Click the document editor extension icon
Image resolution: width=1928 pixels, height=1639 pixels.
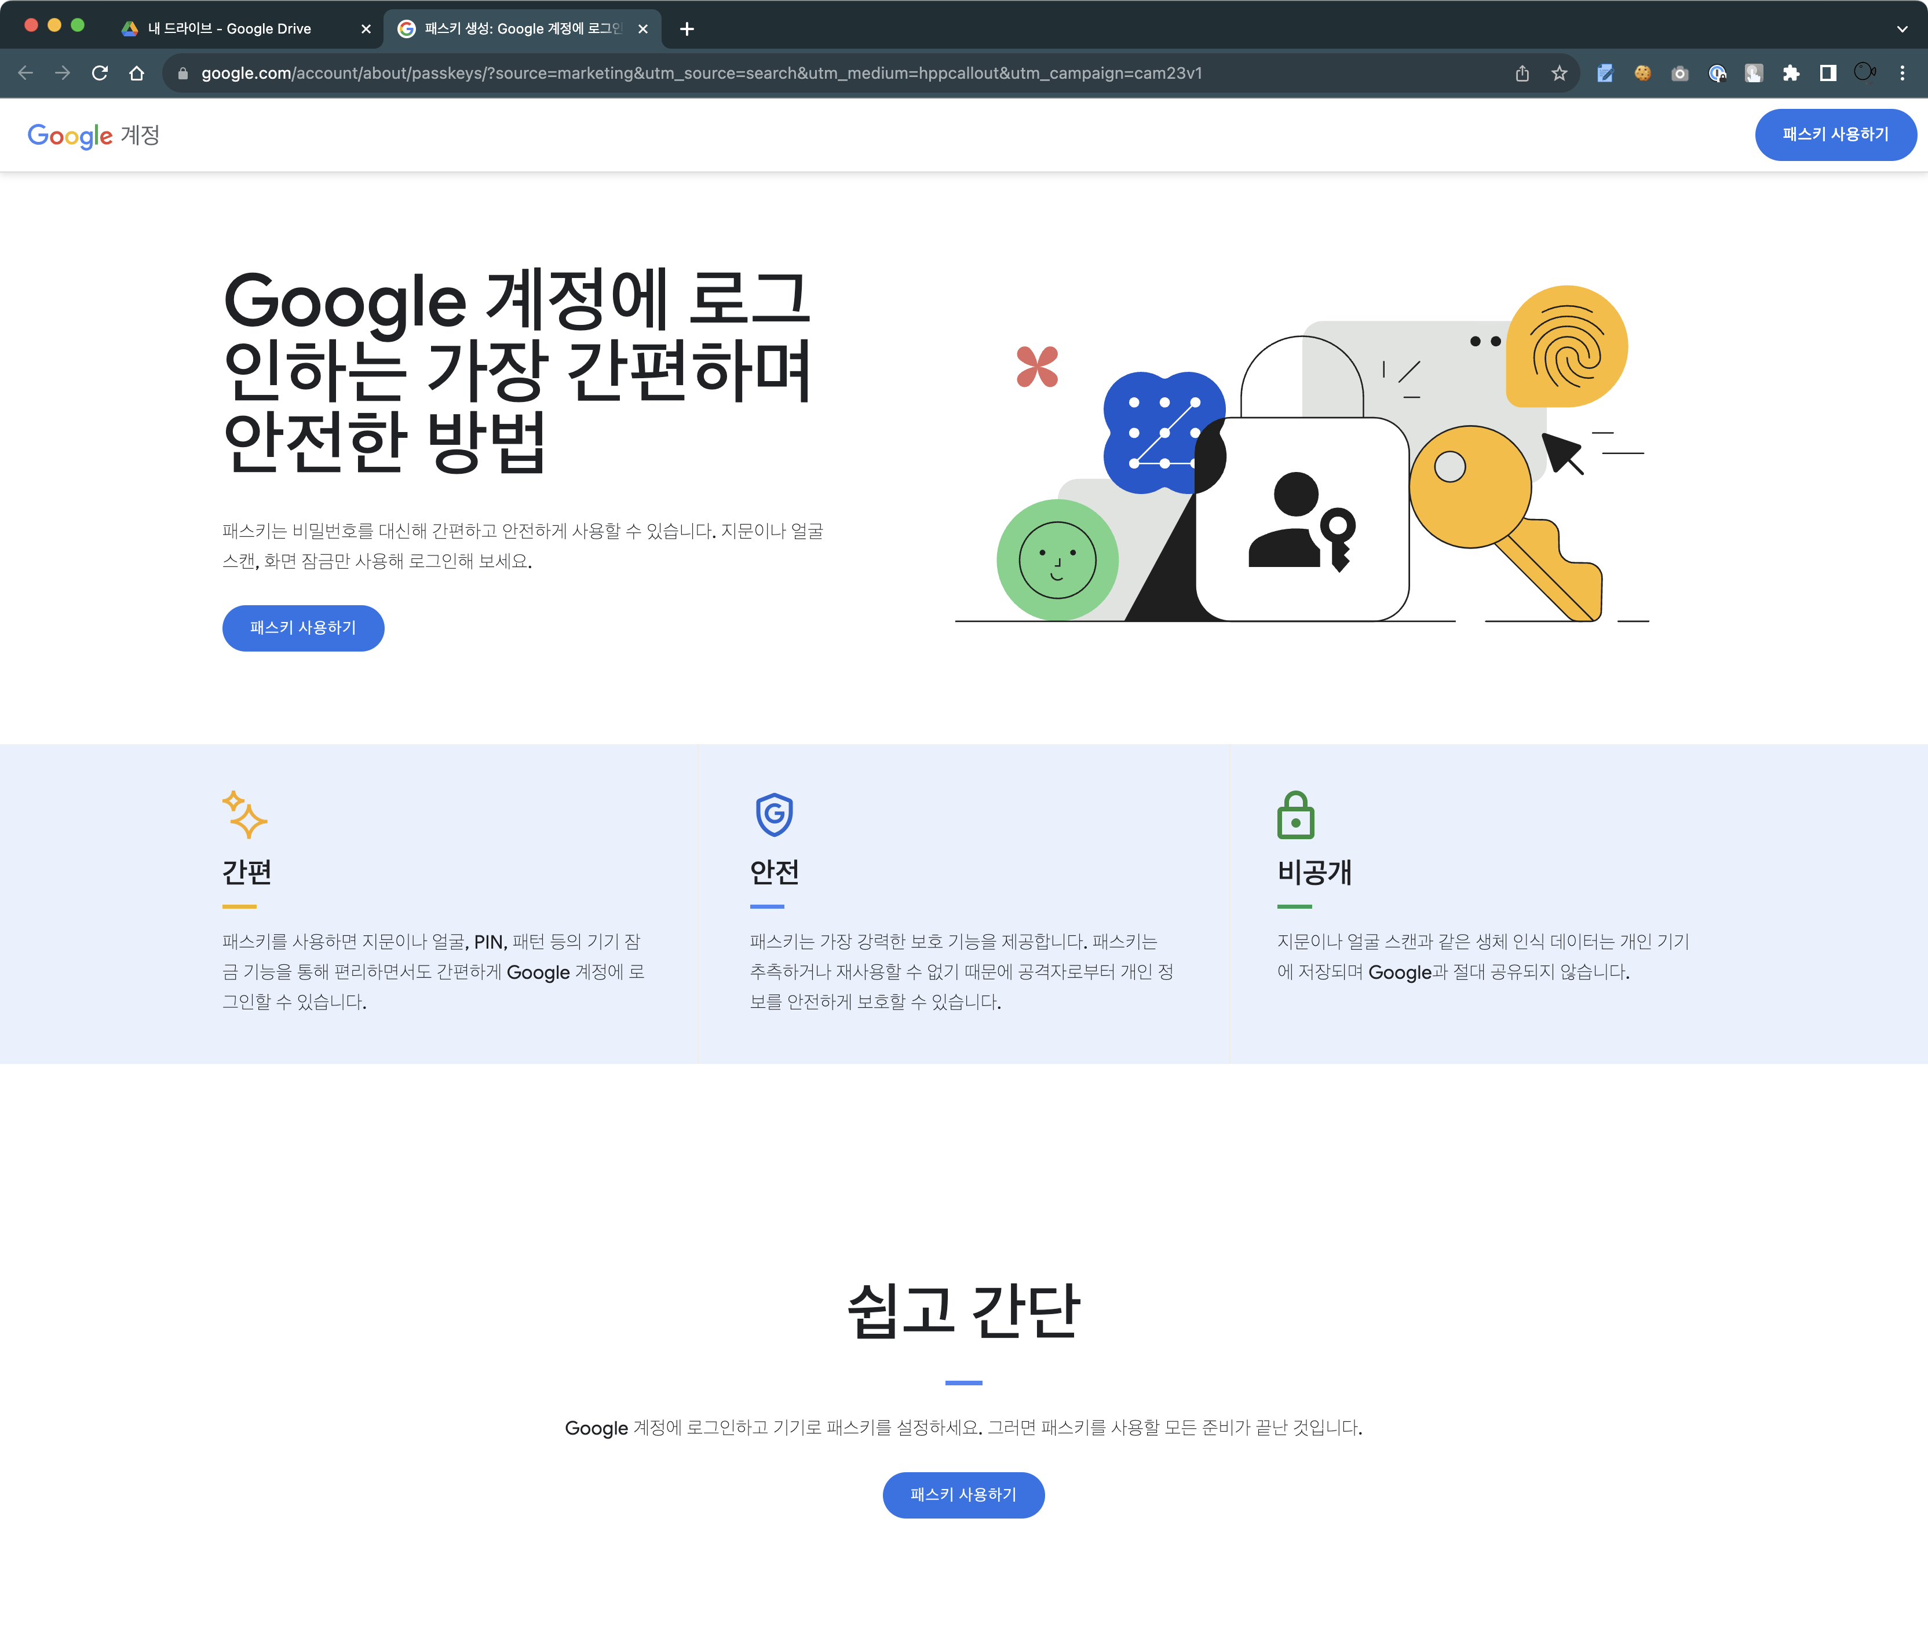click(x=1605, y=74)
